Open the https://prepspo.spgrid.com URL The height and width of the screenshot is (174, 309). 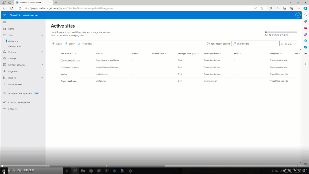107,60
